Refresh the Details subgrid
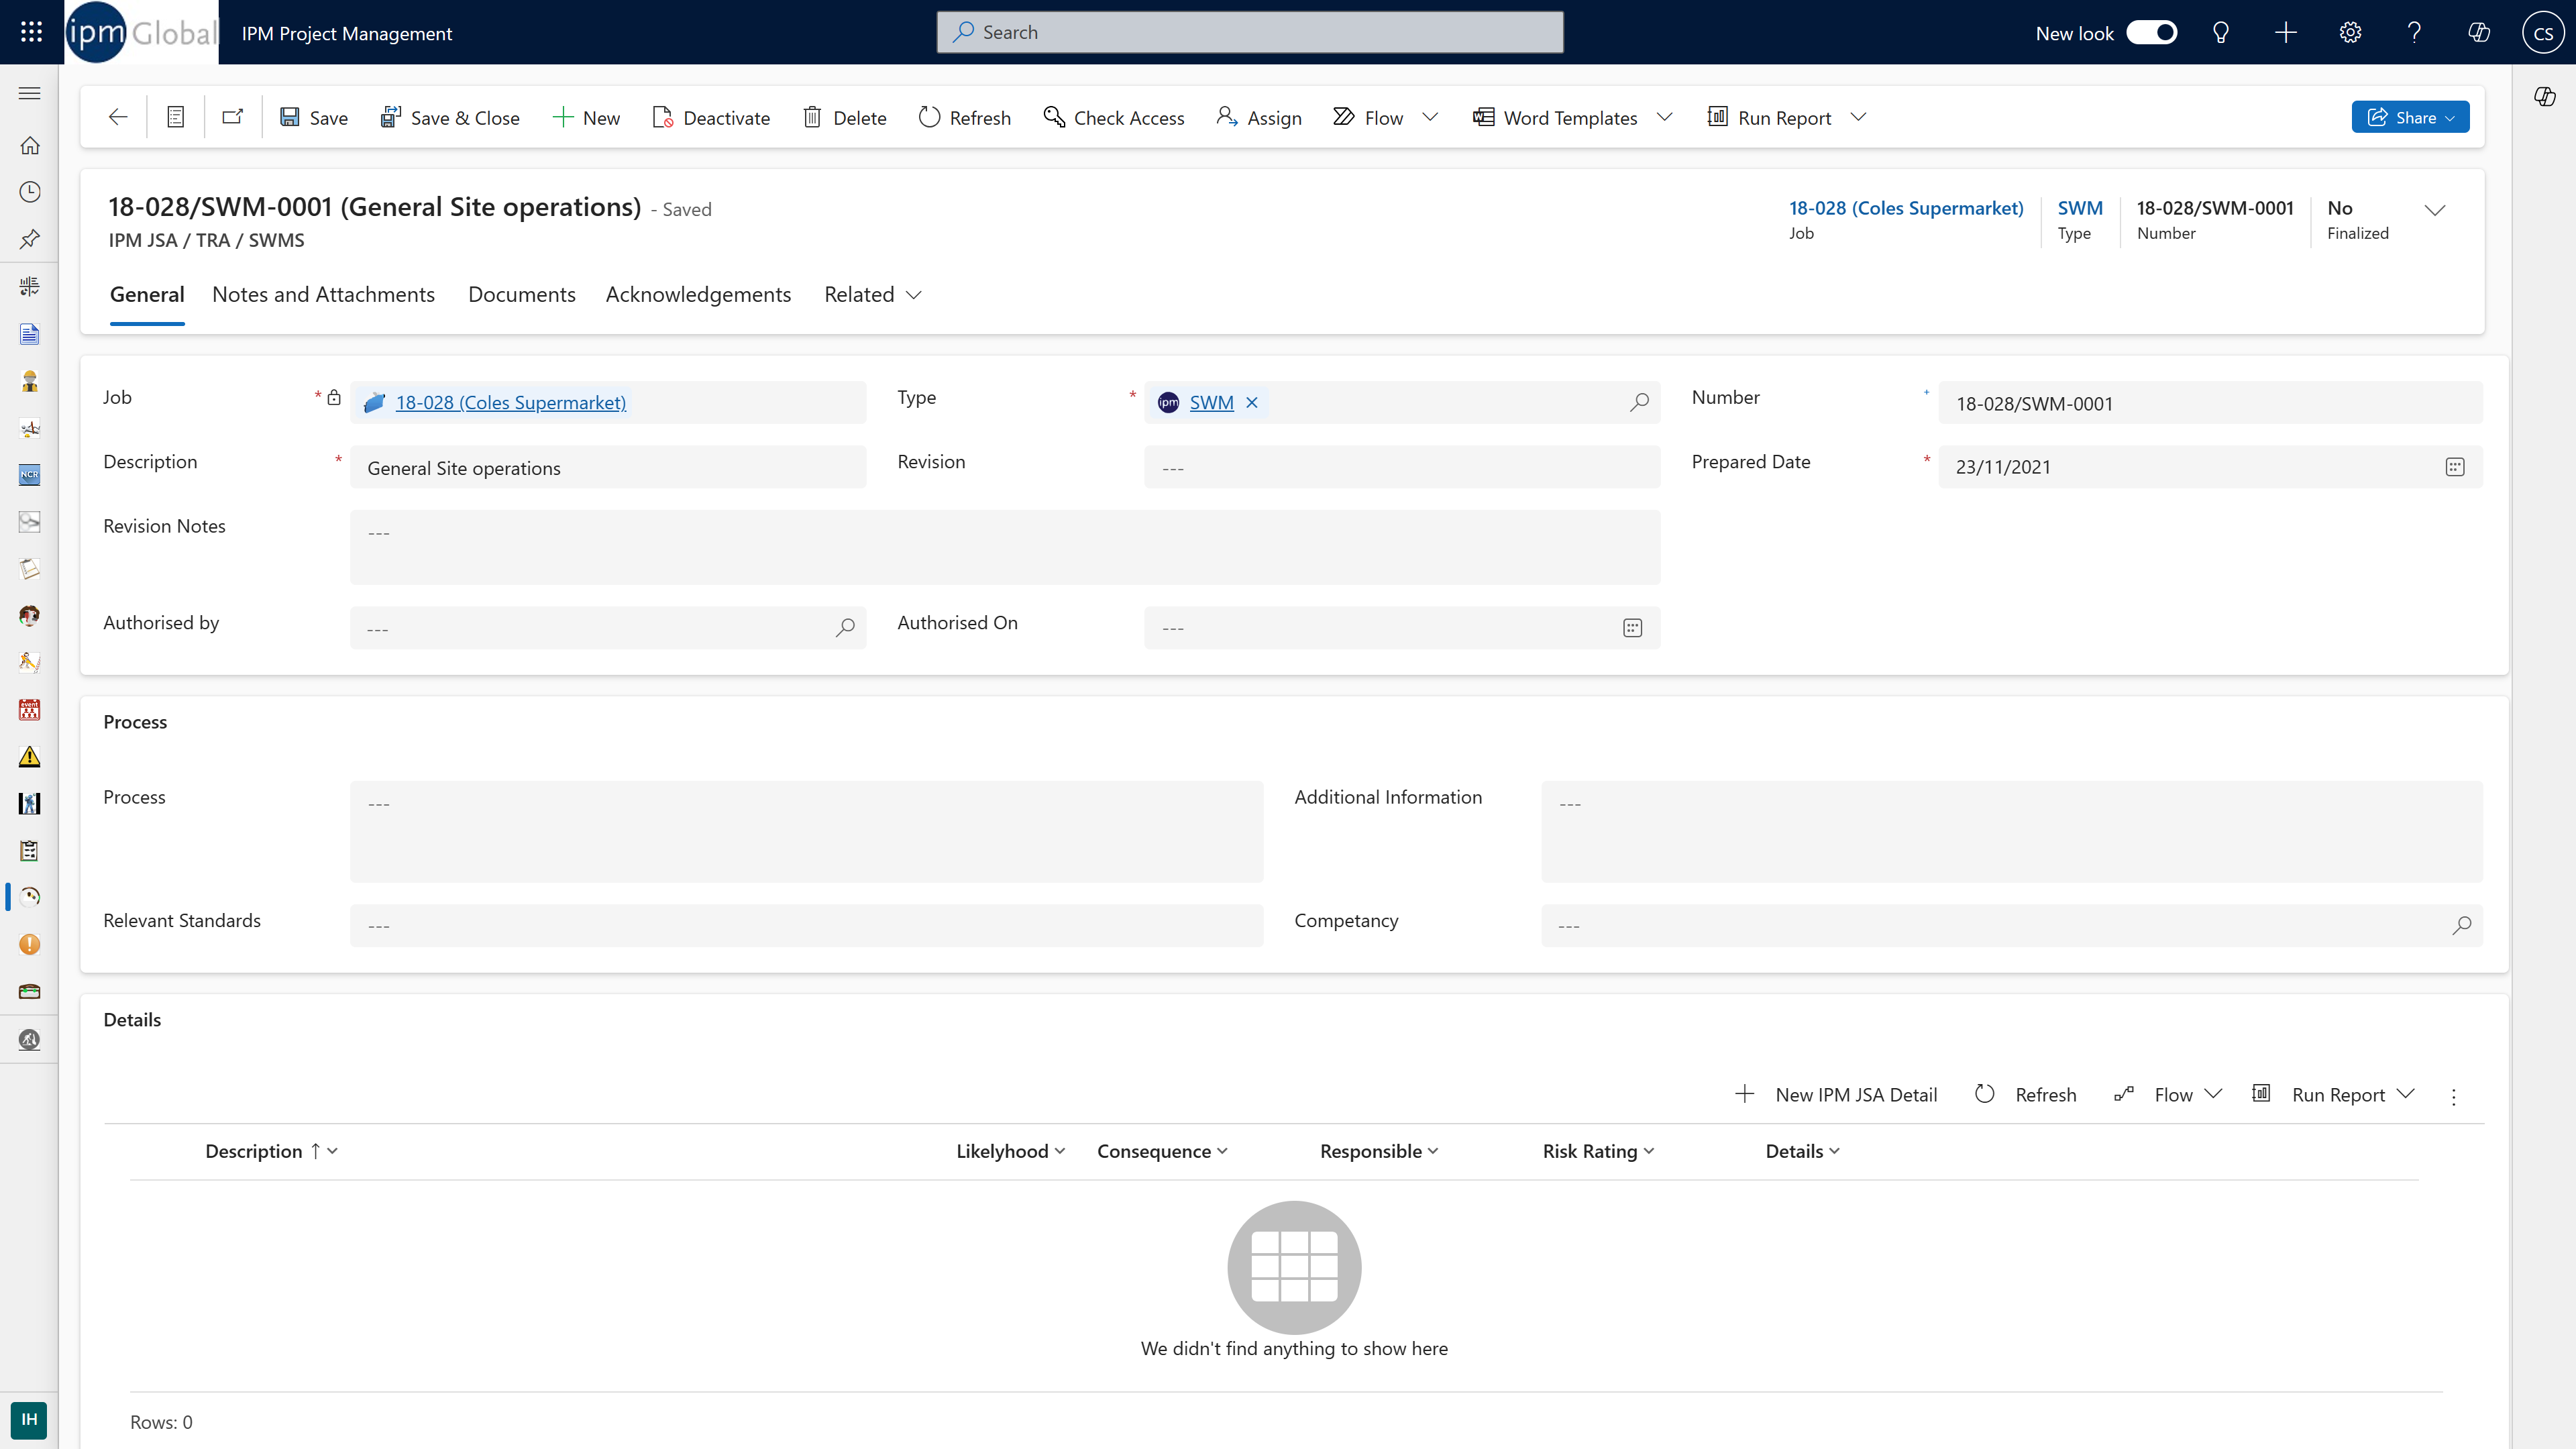 [x=2026, y=1095]
